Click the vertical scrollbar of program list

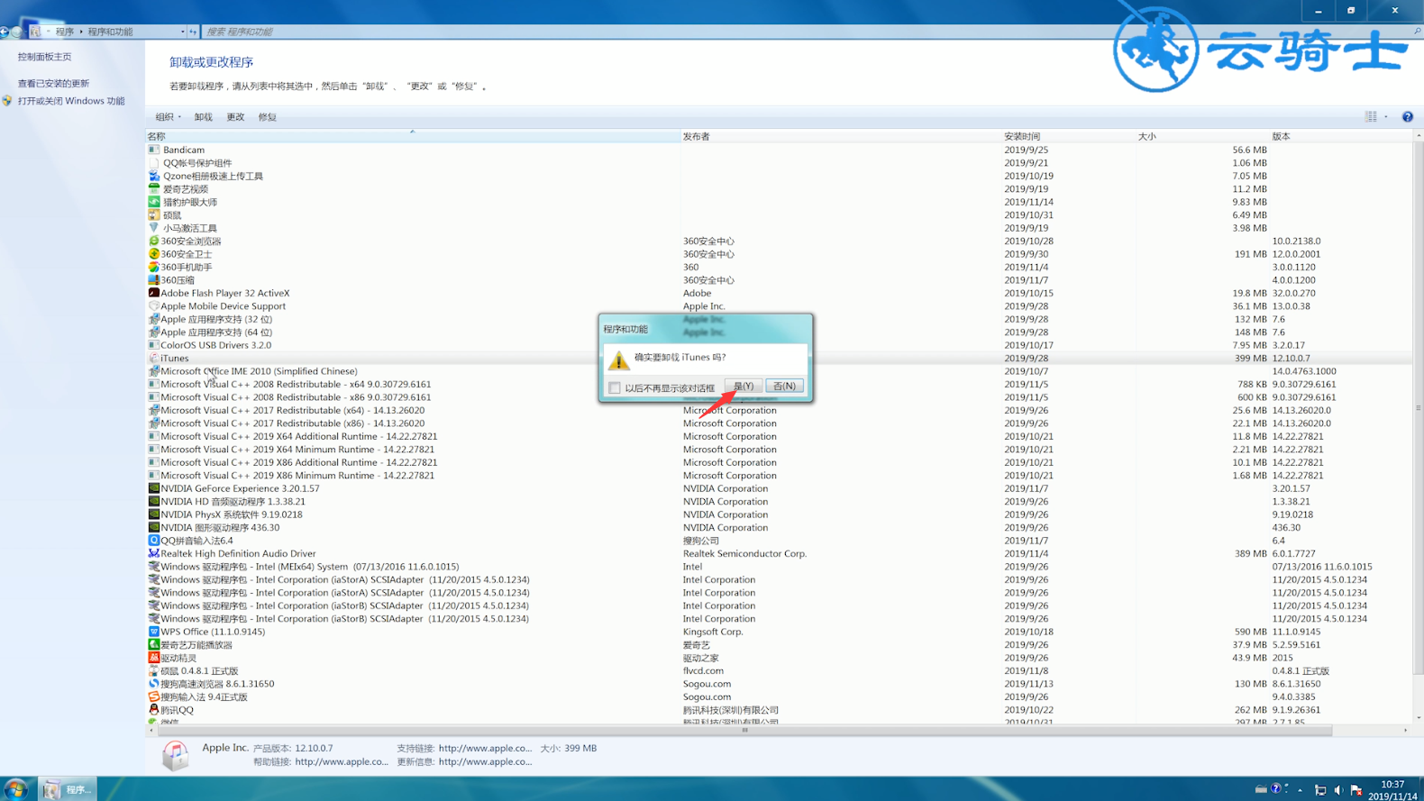coord(1418,407)
